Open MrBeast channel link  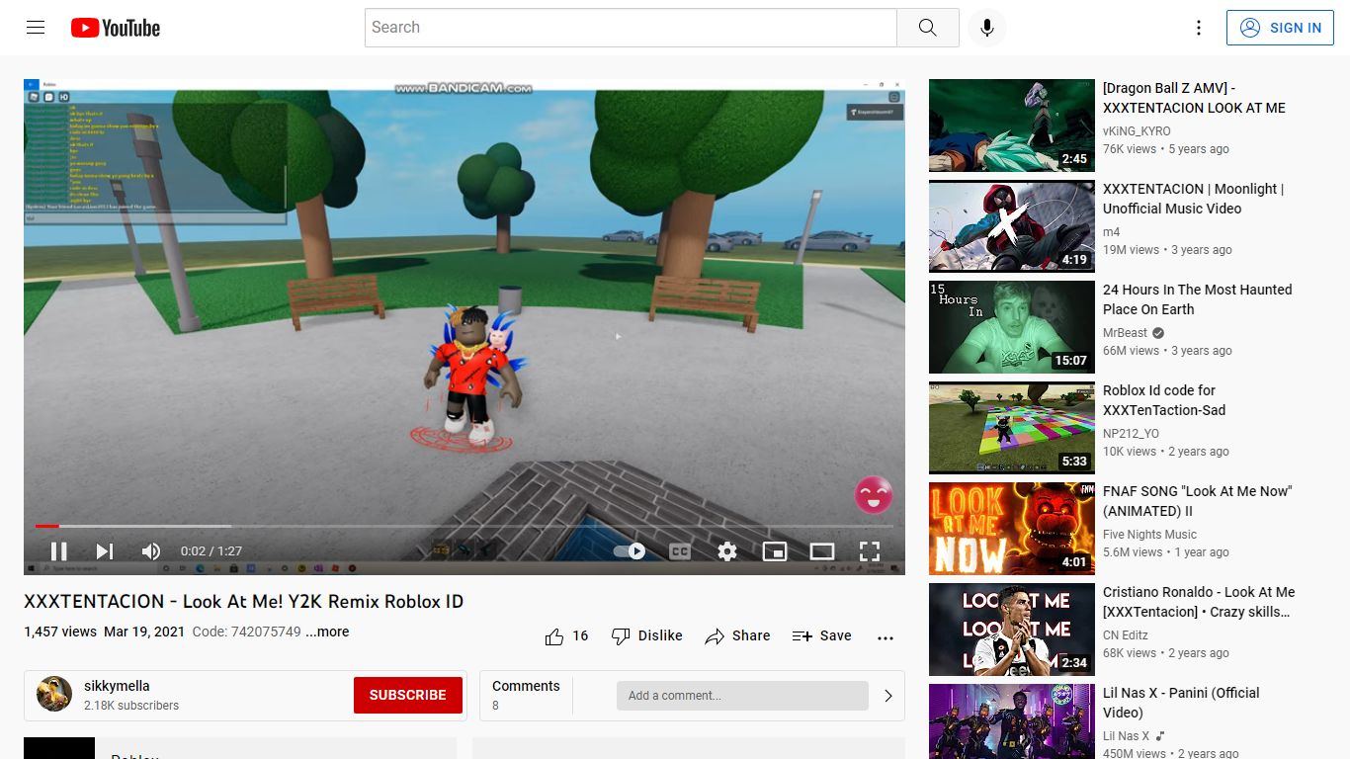(1126, 333)
